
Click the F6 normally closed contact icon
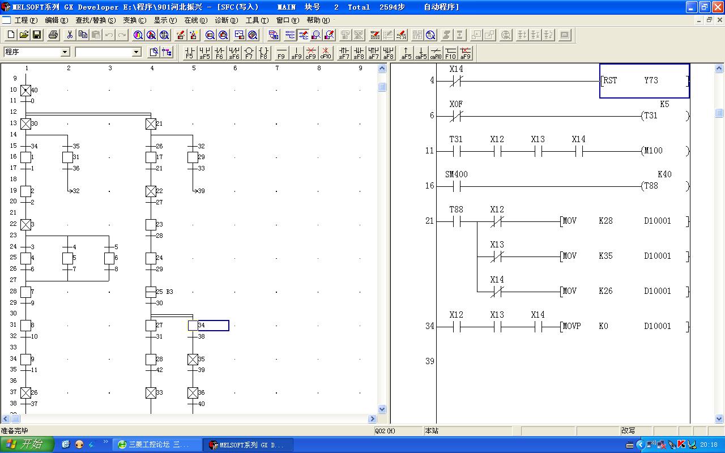point(219,53)
